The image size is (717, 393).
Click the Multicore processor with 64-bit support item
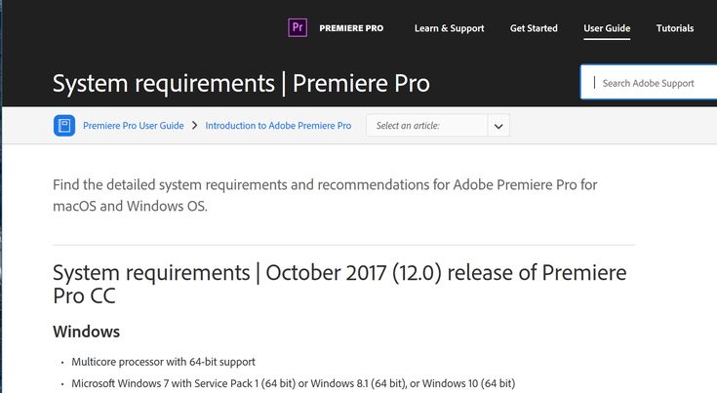click(x=163, y=362)
